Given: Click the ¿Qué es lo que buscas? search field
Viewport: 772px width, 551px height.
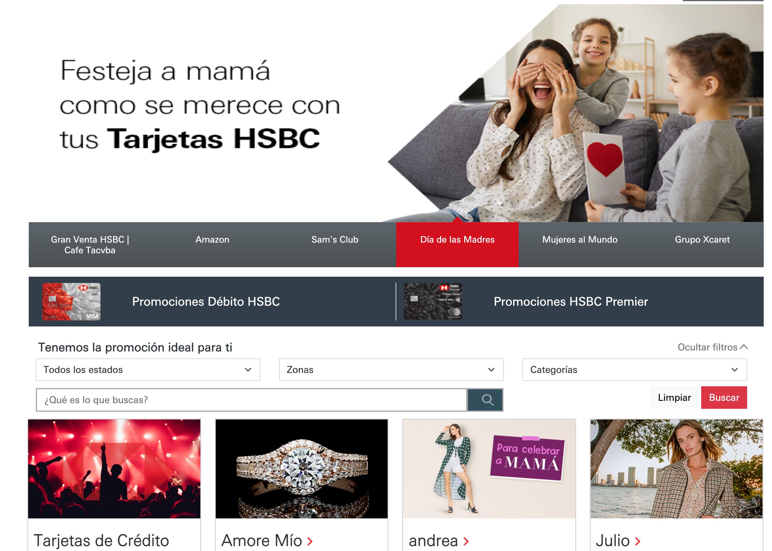Looking at the screenshot, I should 251,400.
